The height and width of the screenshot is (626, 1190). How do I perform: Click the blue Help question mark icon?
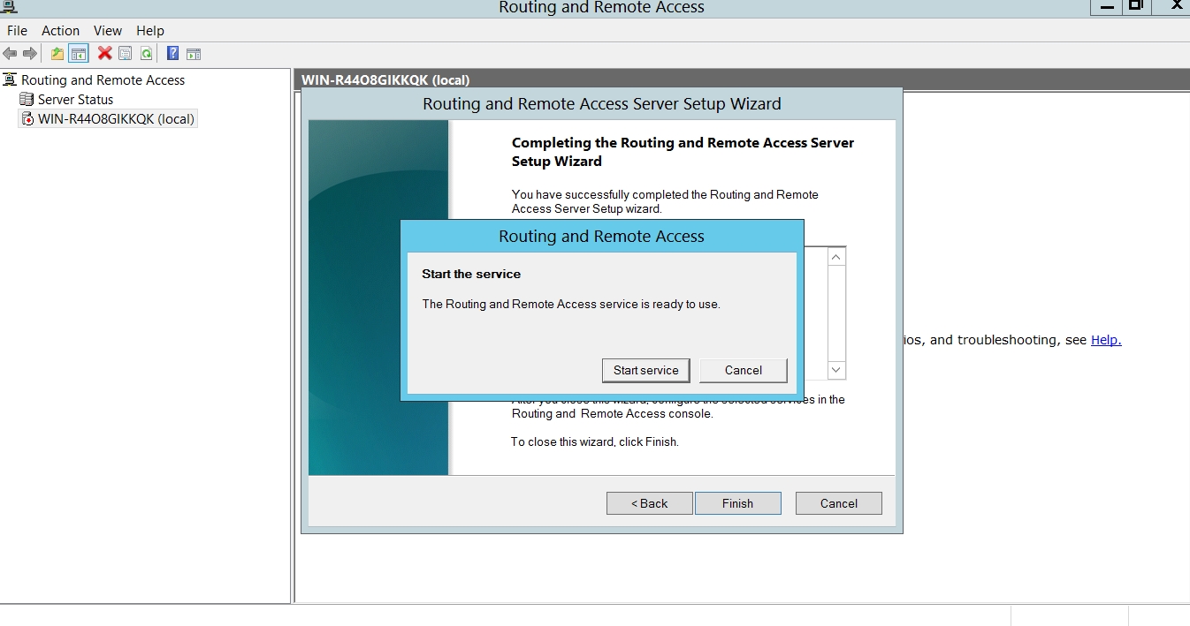pyautogui.click(x=172, y=54)
